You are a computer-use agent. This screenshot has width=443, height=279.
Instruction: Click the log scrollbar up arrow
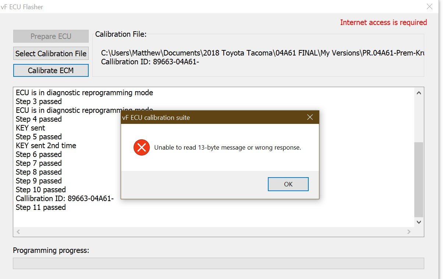tap(419, 93)
